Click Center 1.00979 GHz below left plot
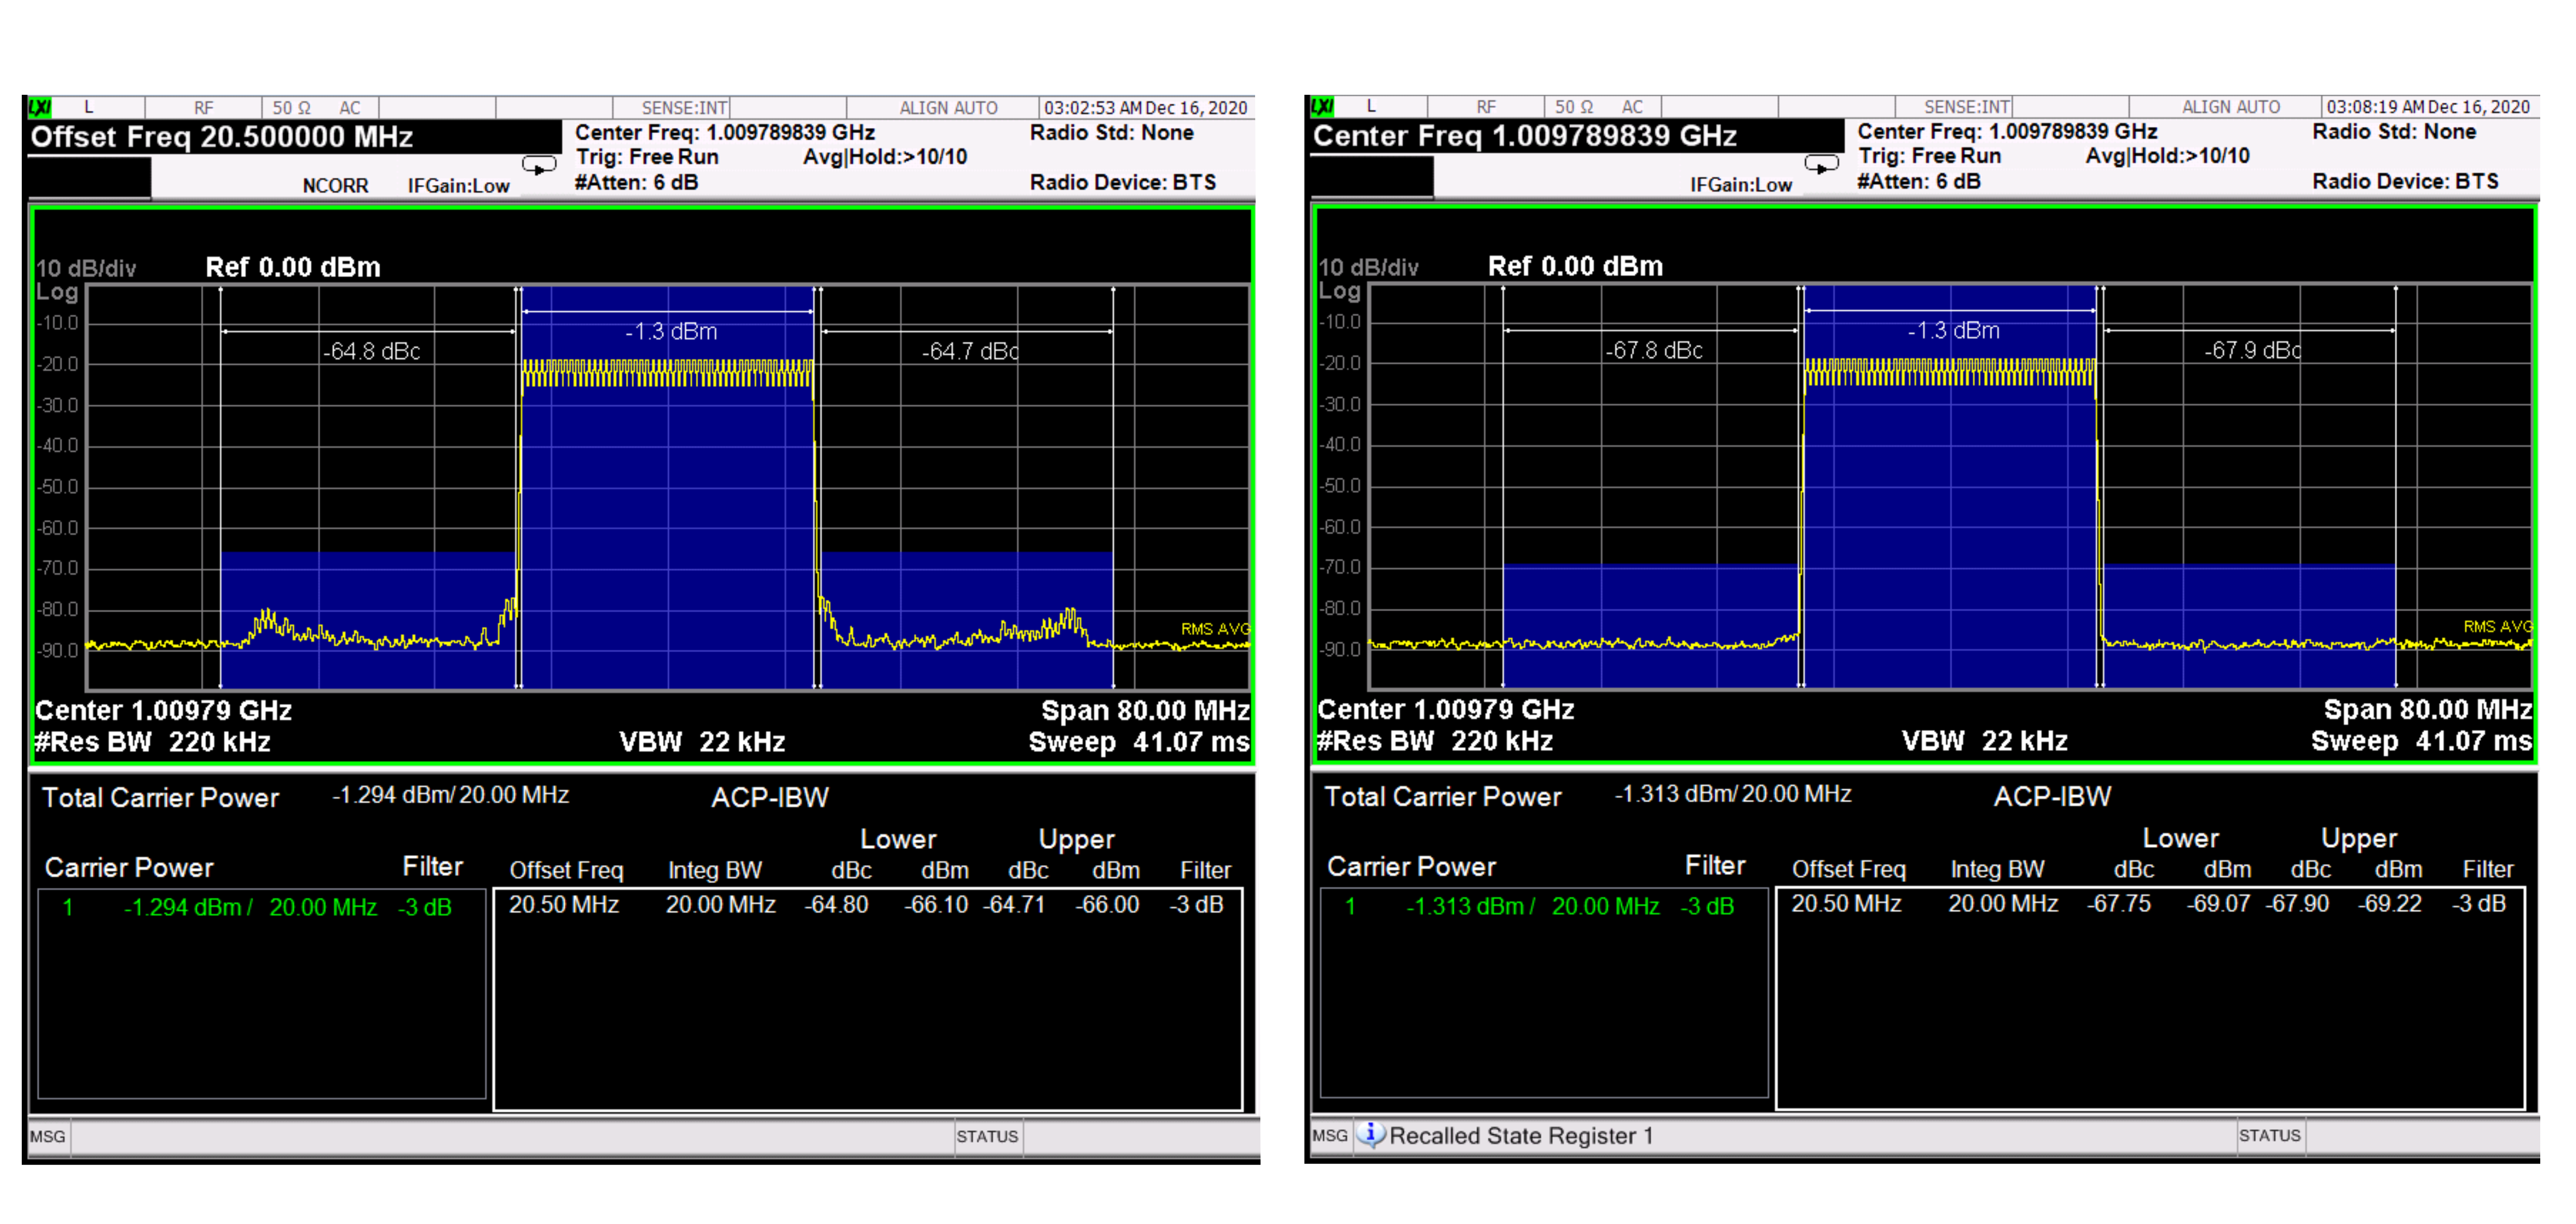The height and width of the screenshot is (1224, 2576). tap(163, 710)
